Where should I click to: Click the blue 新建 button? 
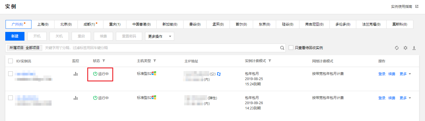(x=15, y=36)
